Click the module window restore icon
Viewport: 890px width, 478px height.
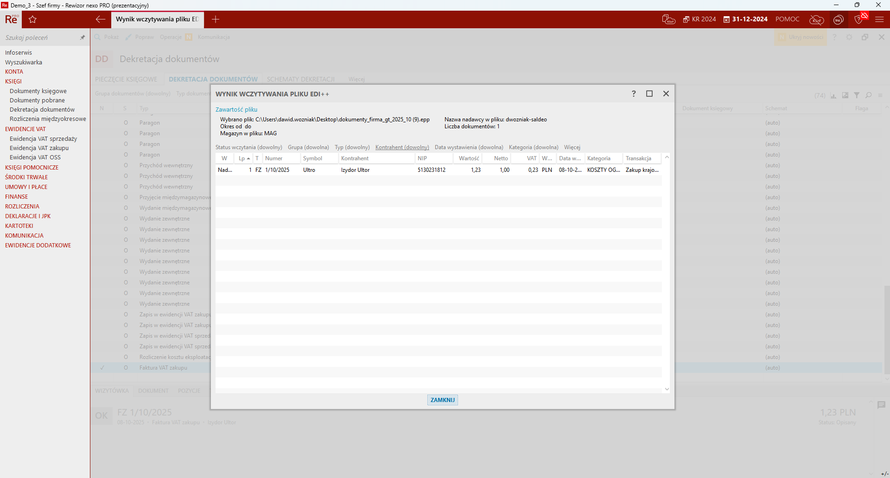865,37
